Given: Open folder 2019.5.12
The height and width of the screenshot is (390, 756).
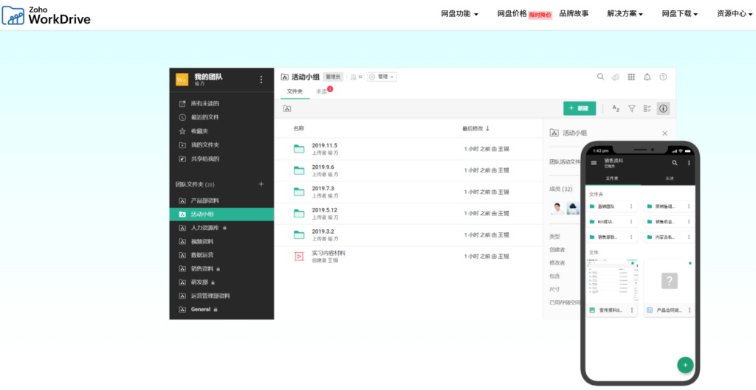Looking at the screenshot, I should pos(325,210).
